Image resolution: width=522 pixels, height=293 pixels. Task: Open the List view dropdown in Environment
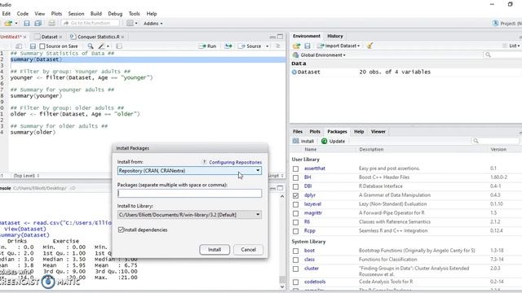point(514,46)
